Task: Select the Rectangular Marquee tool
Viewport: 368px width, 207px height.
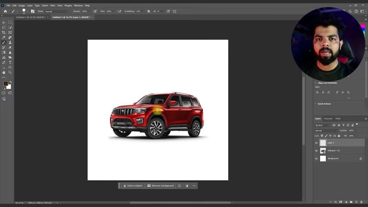Action: (10, 22)
